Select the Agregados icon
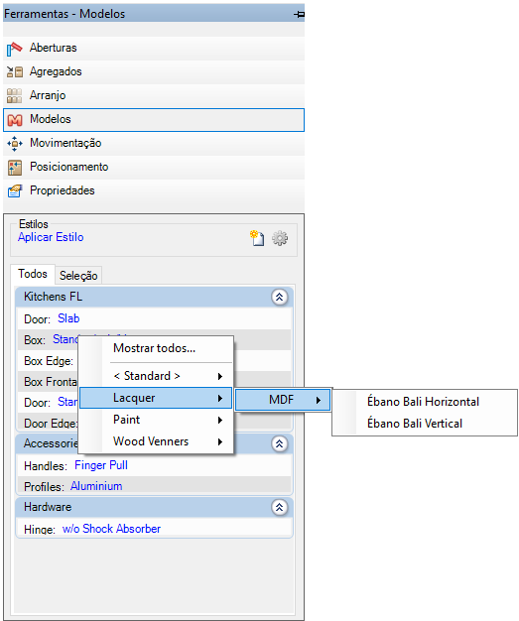Image resolution: width=519 pixels, height=621 pixels. [x=15, y=71]
